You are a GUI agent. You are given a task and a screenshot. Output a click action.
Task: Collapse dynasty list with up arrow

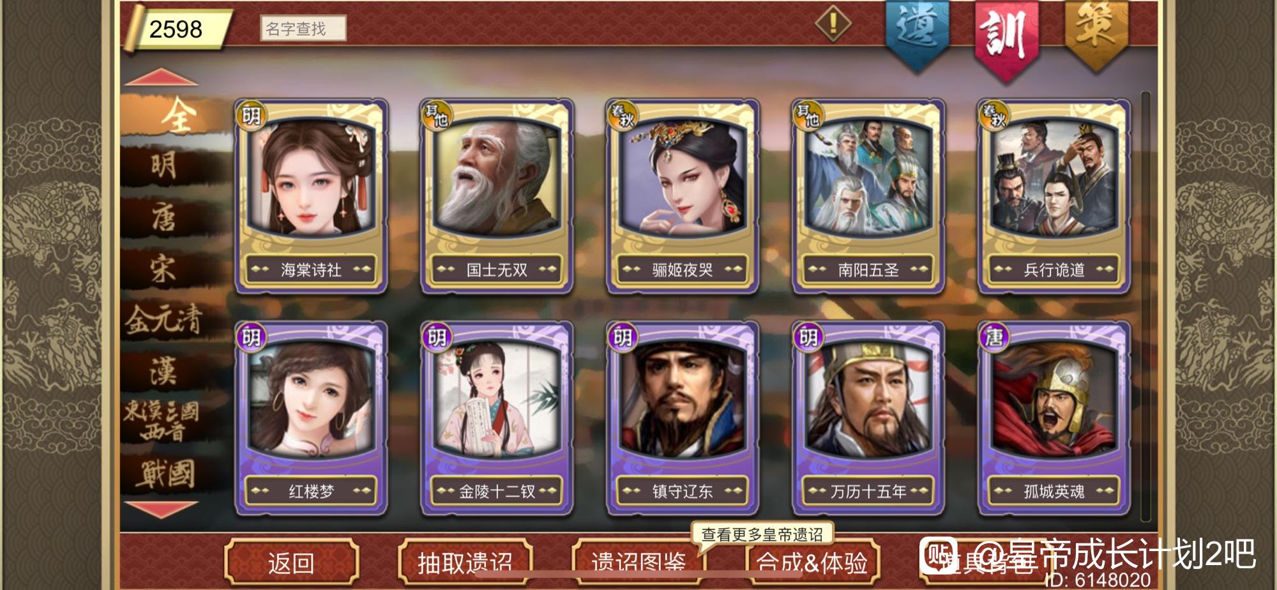click(x=162, y=77)
